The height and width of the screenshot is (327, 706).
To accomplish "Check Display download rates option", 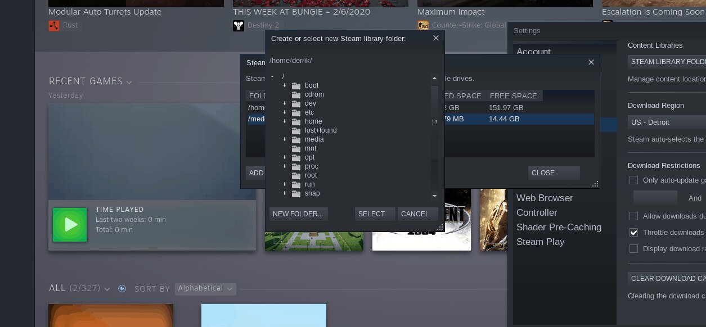I will [x=634, y=248].
